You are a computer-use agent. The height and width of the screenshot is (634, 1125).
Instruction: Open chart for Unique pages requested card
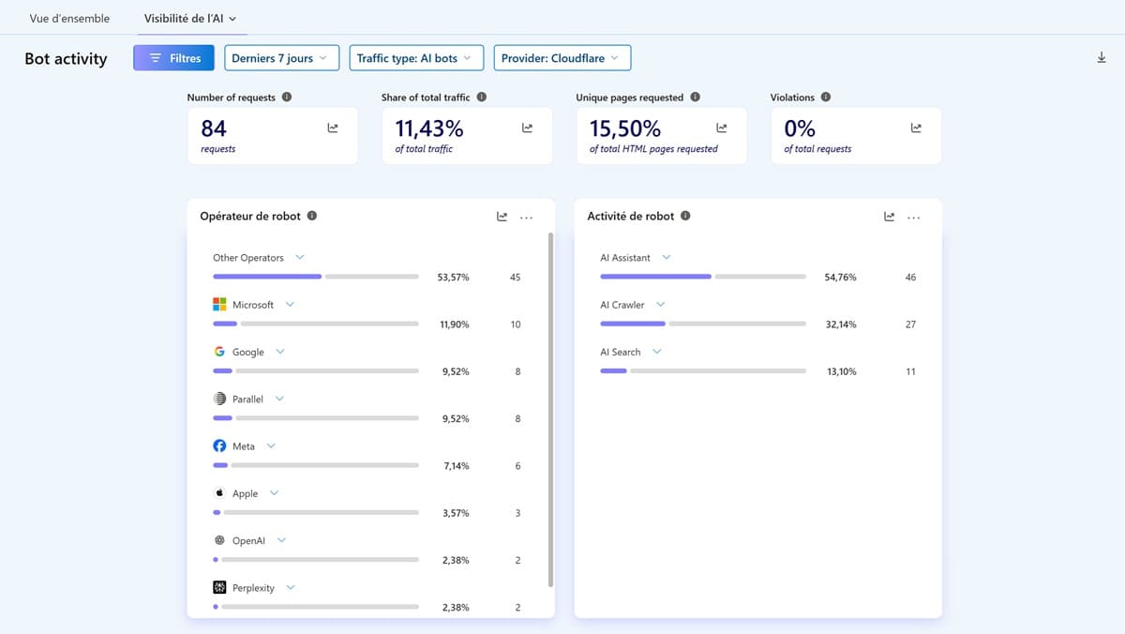(722, 128)
